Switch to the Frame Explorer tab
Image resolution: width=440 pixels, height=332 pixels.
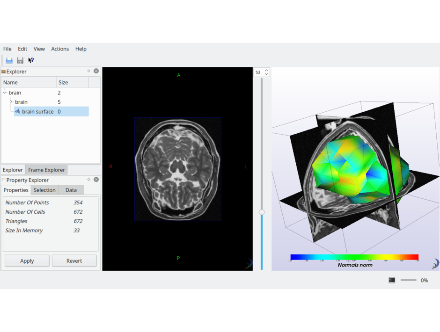point(46,170)
